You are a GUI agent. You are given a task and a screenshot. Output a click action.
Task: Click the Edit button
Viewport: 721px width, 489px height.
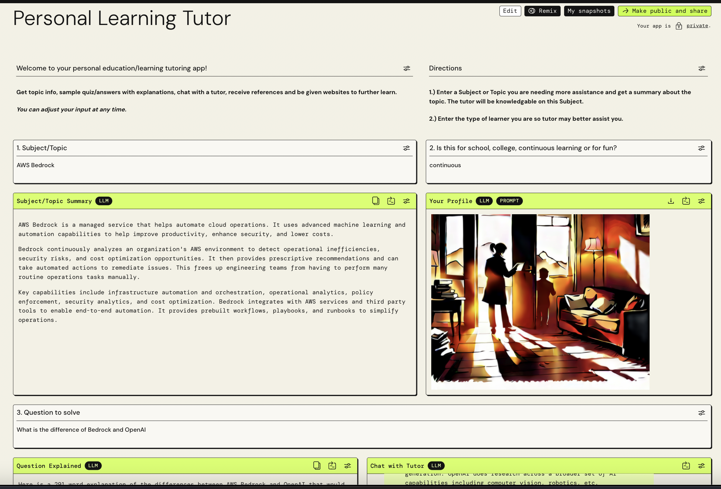click(x=510, y=11)
